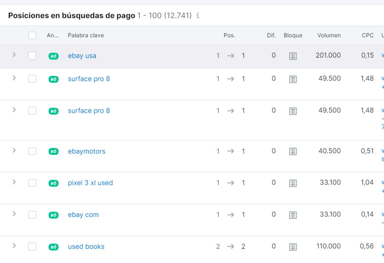
Task: Expand the pixel 3 xl used row
Action: click(14, 182)
